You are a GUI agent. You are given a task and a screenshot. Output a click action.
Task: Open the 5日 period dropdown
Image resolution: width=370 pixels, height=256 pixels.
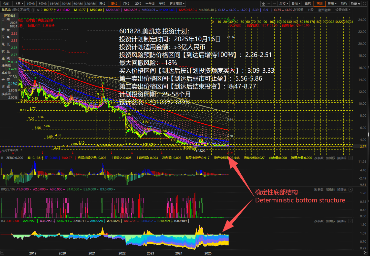19,4
